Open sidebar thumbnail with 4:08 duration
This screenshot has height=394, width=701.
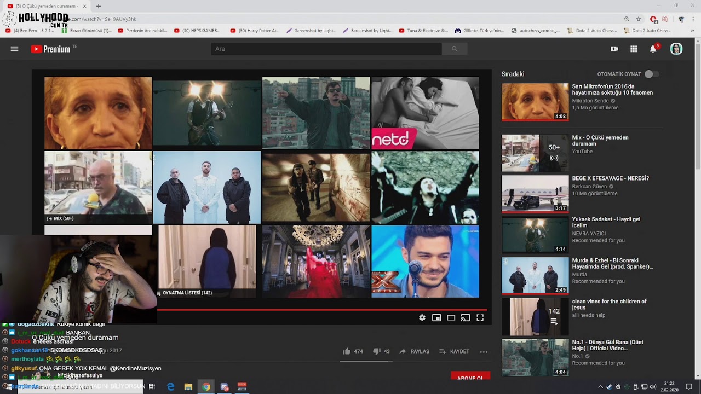click(x=535, y=102)
